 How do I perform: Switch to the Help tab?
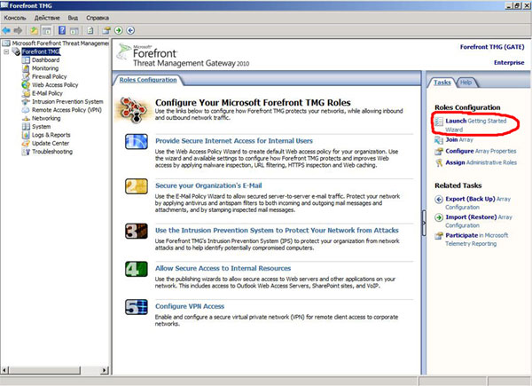(x=465, y=83)
